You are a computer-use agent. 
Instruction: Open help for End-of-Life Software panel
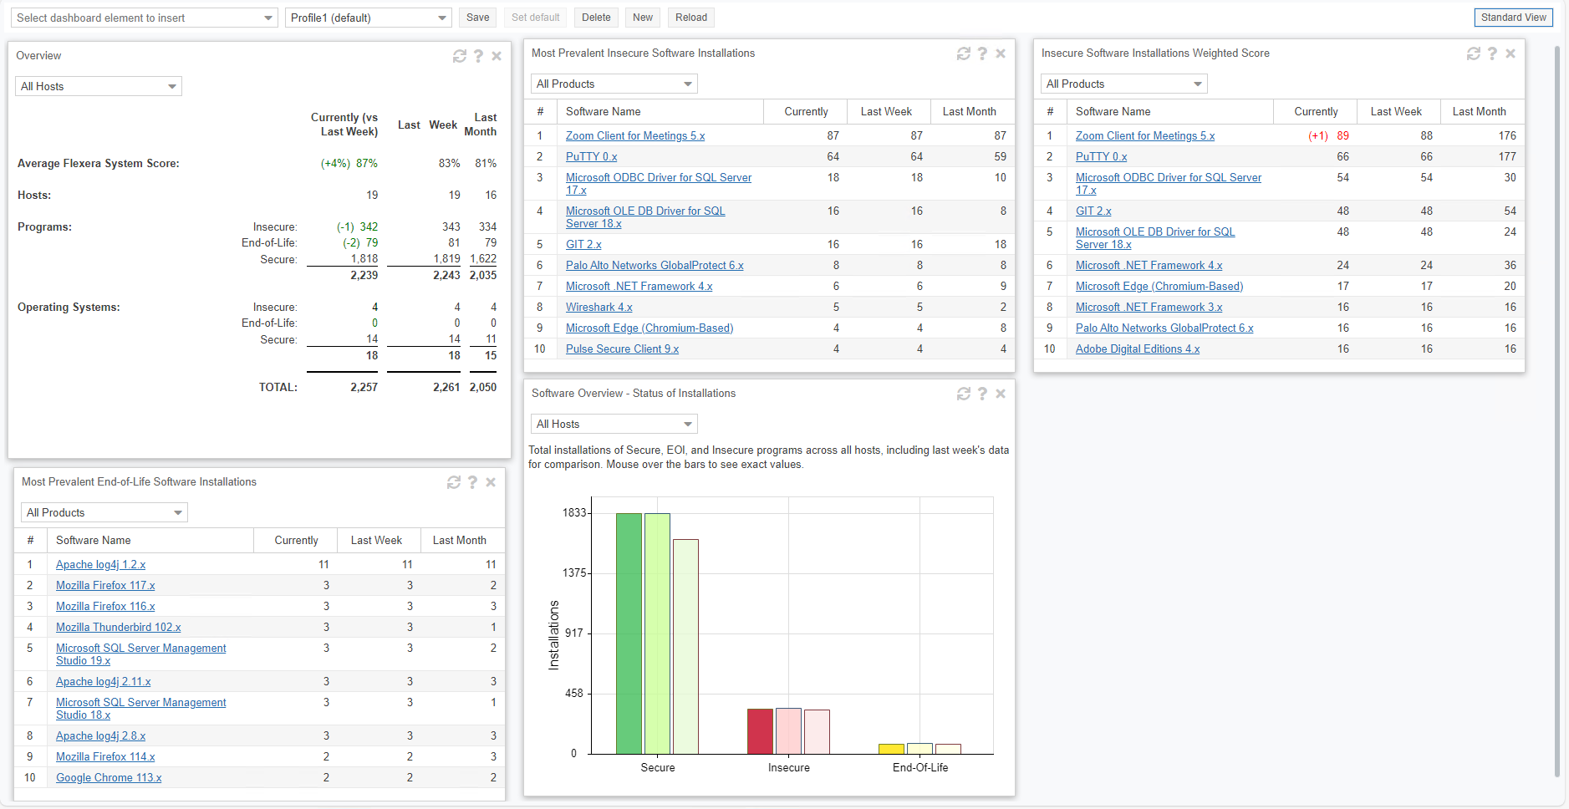[x=472, y=482]
